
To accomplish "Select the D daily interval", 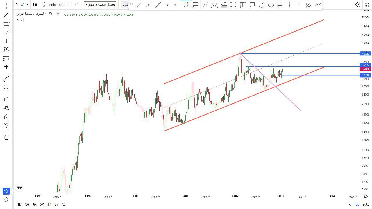I will coord(16,5).
